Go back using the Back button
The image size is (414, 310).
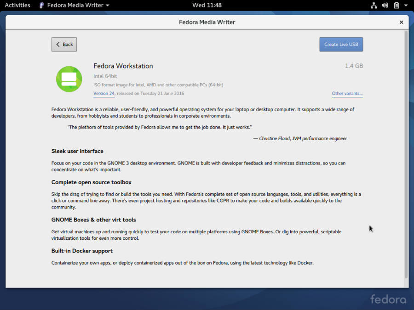tap(64, 45)
